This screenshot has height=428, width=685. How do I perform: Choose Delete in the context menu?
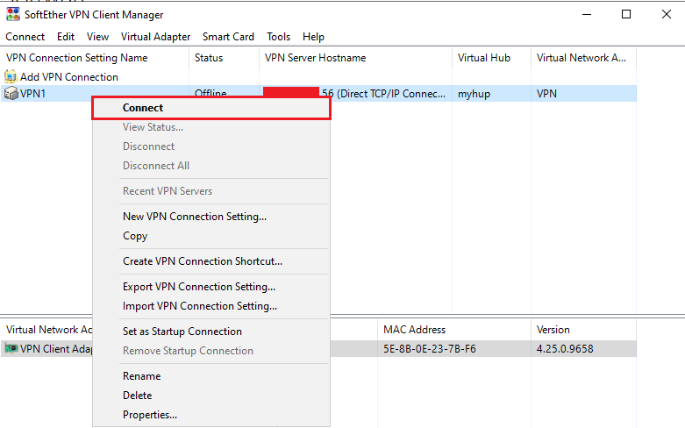211,396
